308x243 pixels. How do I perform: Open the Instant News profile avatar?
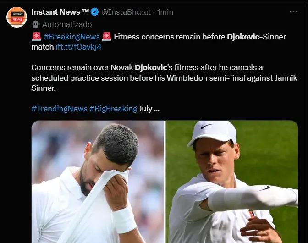coord(16,17)
